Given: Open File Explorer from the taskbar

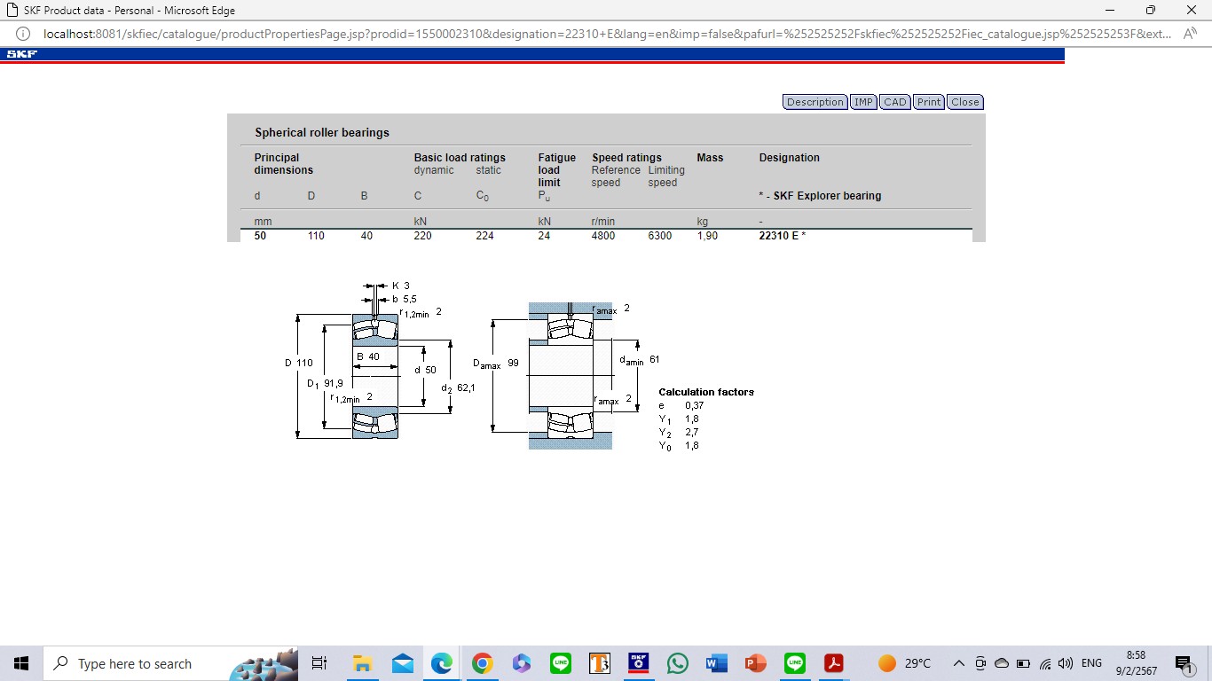Looking at the screenshot, I should [x=362, y=663].
